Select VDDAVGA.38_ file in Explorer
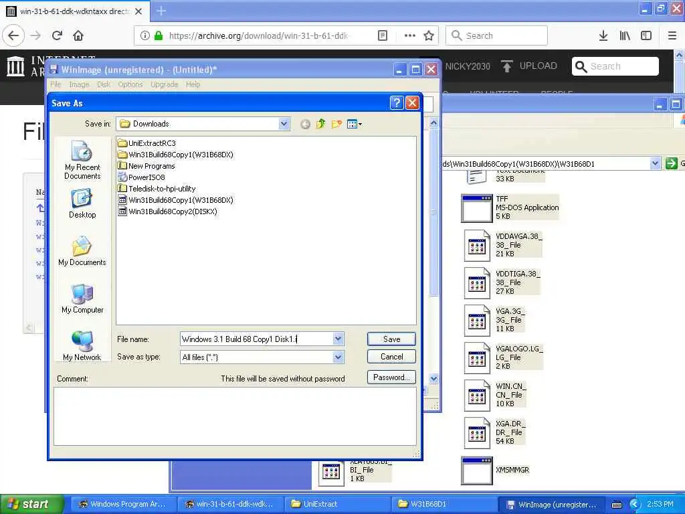Viewport: 685px width, 514px height. (502, 245)
